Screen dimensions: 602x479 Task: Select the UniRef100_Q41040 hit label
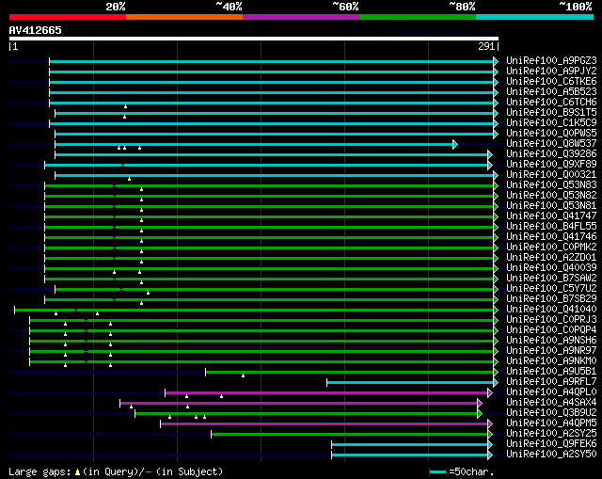click(x=550, y=310)
